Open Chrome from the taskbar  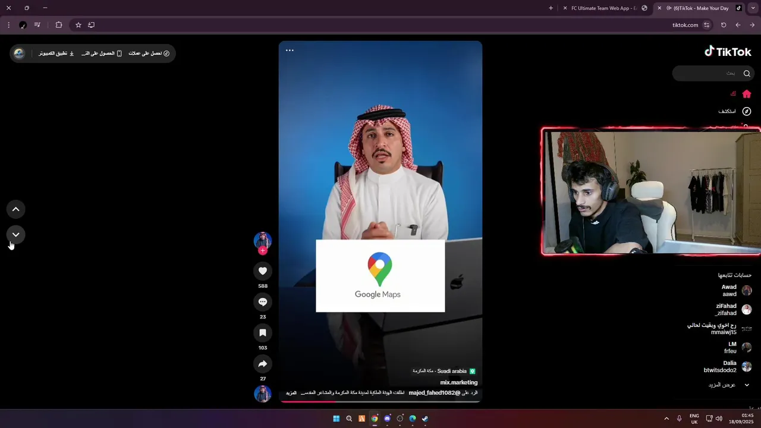pyautogui.click(x=375, y=418)
